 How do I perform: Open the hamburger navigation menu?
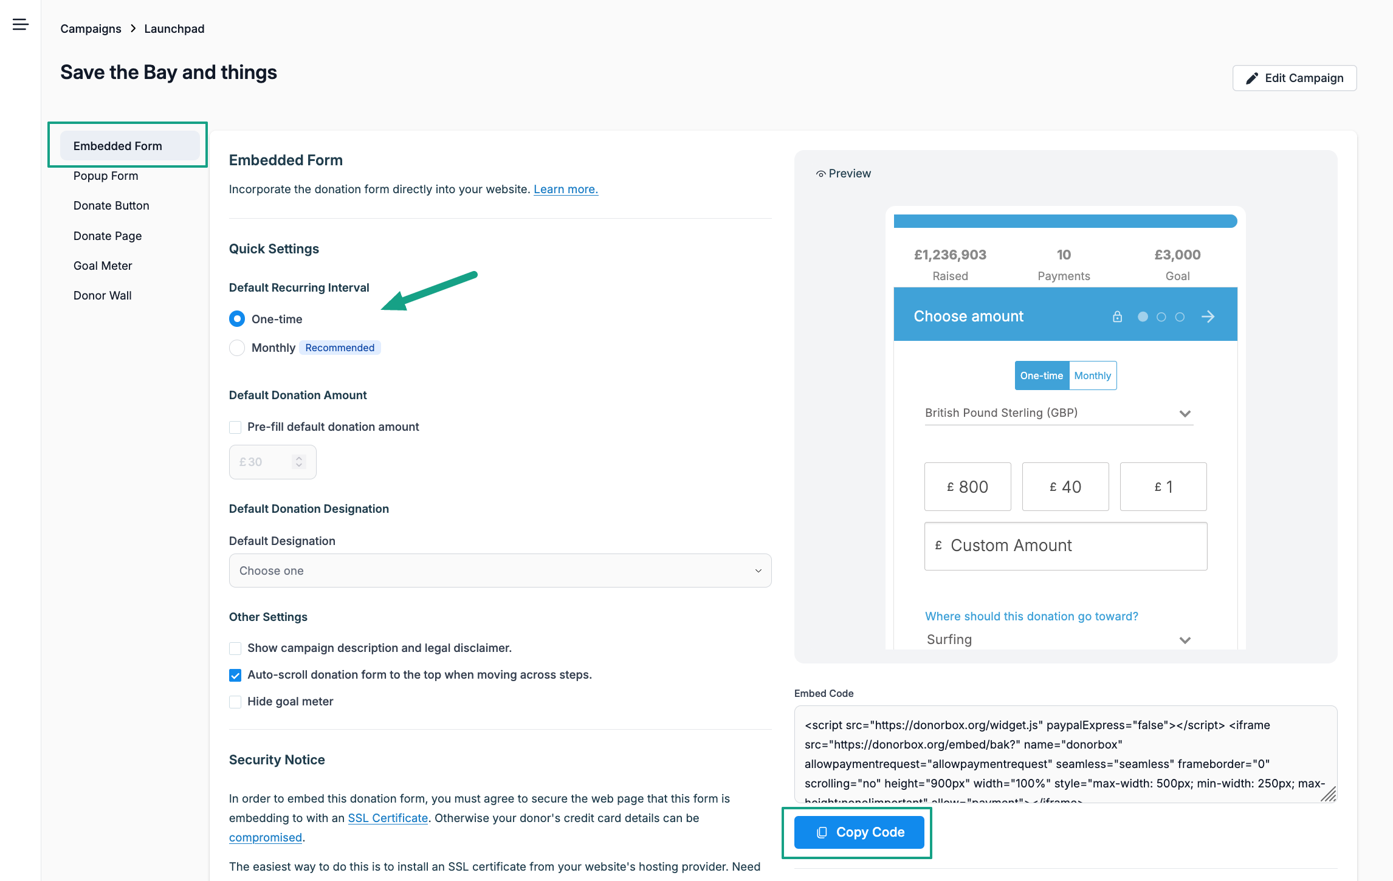click(21, 24)
